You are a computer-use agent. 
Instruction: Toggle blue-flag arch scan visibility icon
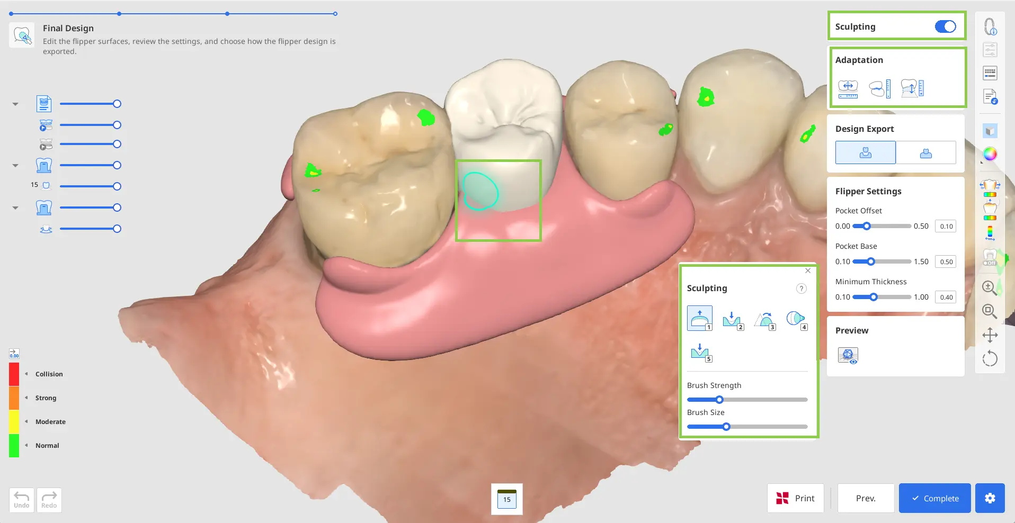[46, 125]
